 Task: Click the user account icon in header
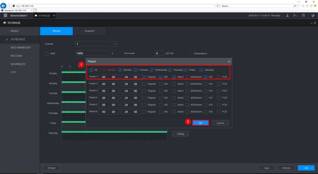(287, 16)
